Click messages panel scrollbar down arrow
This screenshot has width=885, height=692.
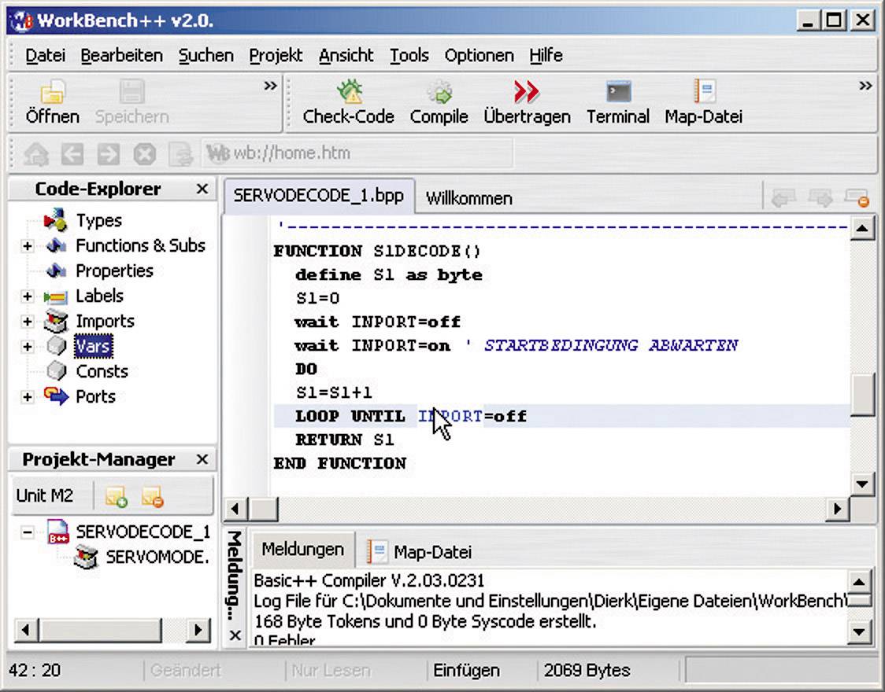858,631
